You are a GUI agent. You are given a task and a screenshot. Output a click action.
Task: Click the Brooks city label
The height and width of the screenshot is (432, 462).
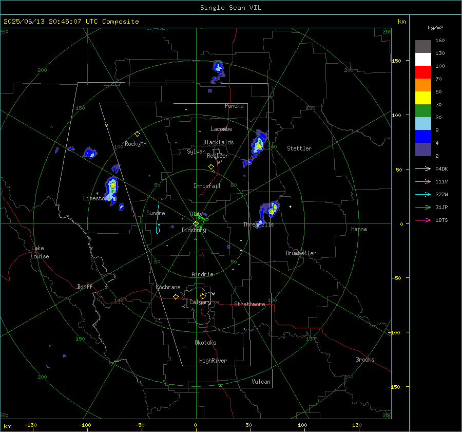(x=365, y=360)
